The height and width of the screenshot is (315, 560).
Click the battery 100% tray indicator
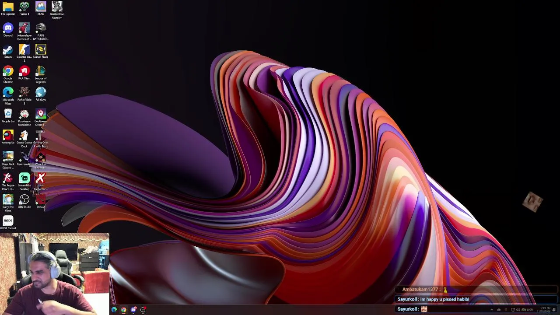tap(528, 310)
